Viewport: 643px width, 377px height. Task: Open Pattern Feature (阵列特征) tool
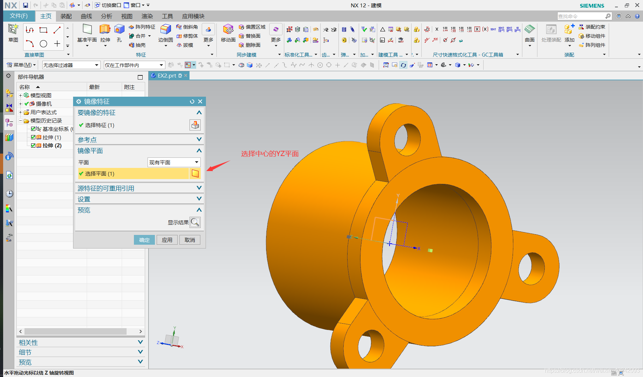point(142,27)
